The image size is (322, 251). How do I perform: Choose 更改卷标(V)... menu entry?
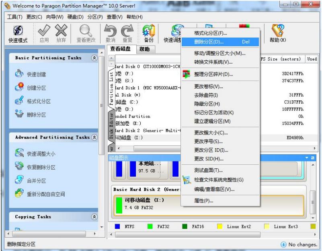[x=220, y=86]
